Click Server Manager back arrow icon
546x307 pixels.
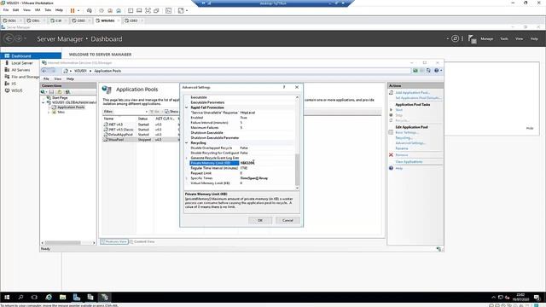coord(9,38)
